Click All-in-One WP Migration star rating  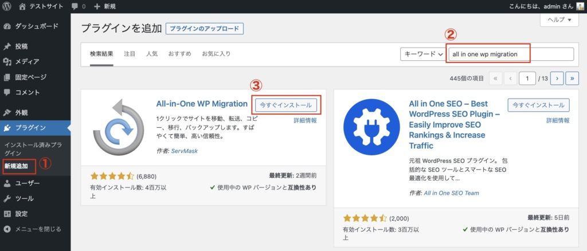pyautogui.click(x=112, y=176)
